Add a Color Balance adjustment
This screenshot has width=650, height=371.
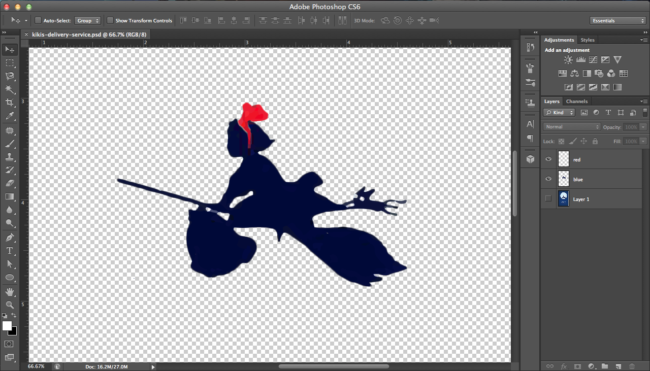(574, 74)
